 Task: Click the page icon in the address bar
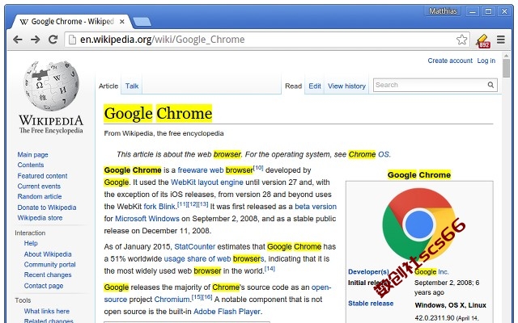click(x=72, y=40)
